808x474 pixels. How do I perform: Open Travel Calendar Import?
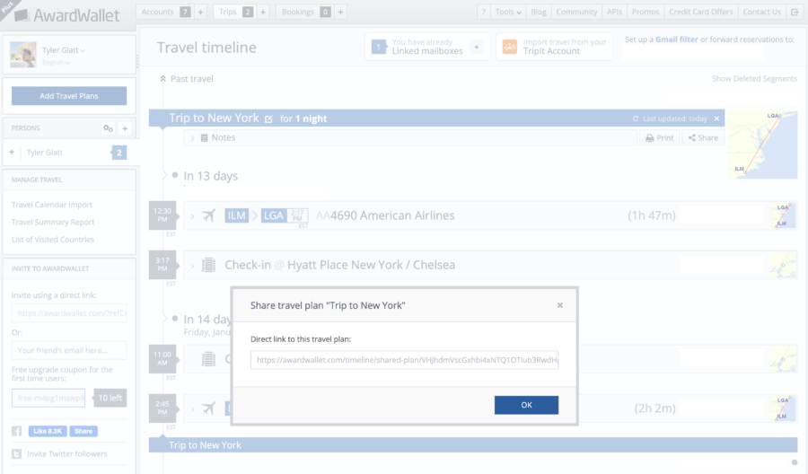52,205
